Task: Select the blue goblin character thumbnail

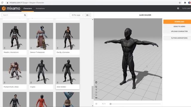Action: [68, 99]
